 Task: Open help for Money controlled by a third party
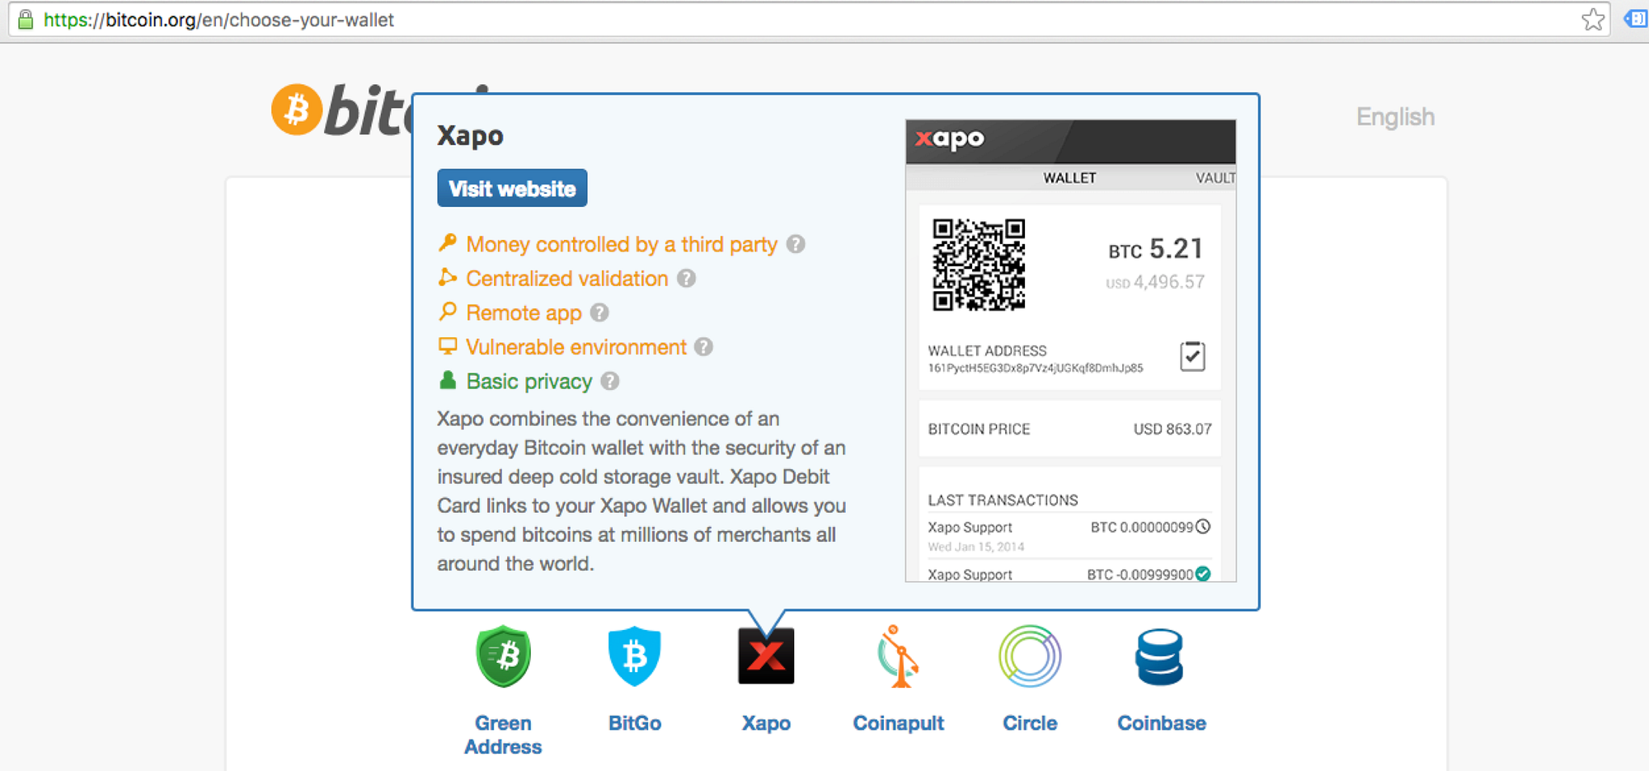796,244
